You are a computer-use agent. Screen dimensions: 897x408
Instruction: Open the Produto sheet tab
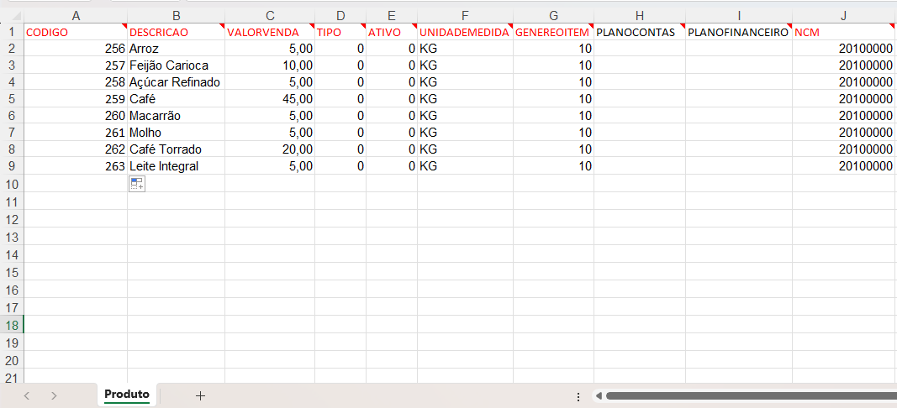[x=127, y=395]
